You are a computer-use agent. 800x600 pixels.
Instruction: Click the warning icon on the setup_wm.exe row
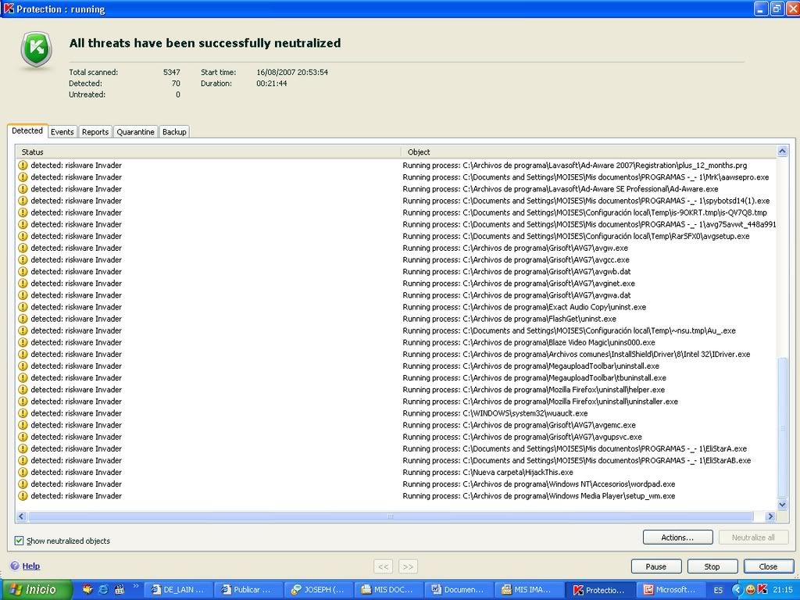[x=23, y=496]
